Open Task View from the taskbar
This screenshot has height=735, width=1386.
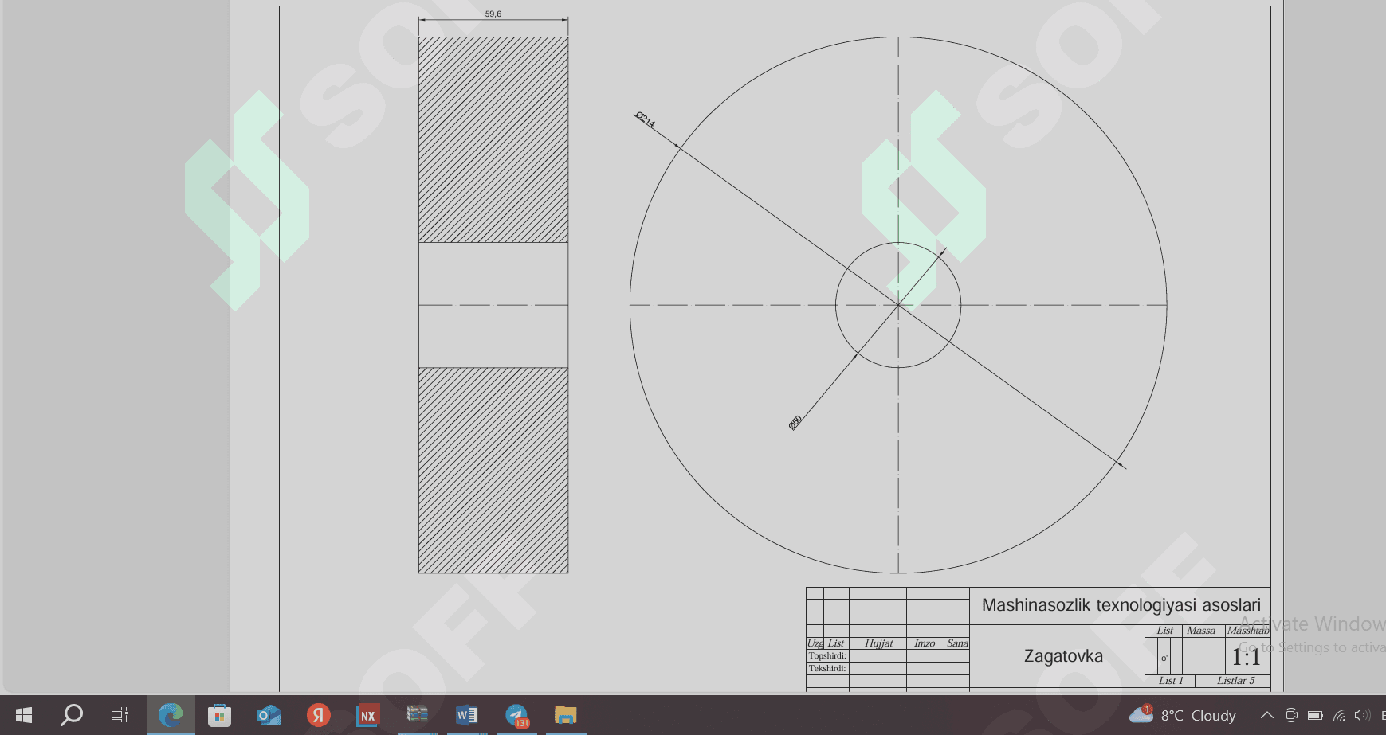point(120,715)
